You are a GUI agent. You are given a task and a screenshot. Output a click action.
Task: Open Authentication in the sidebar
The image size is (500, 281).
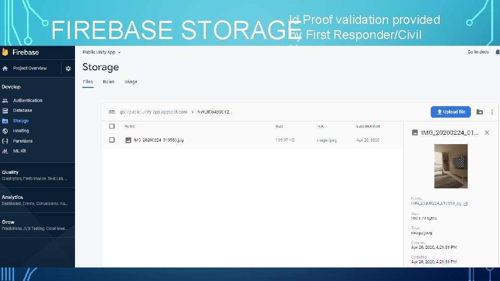pyautogui.click(x=28, y=100)
